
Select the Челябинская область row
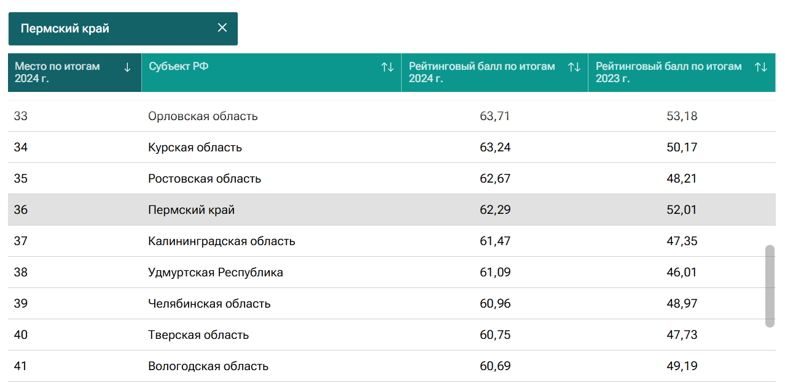coord(209,304)
